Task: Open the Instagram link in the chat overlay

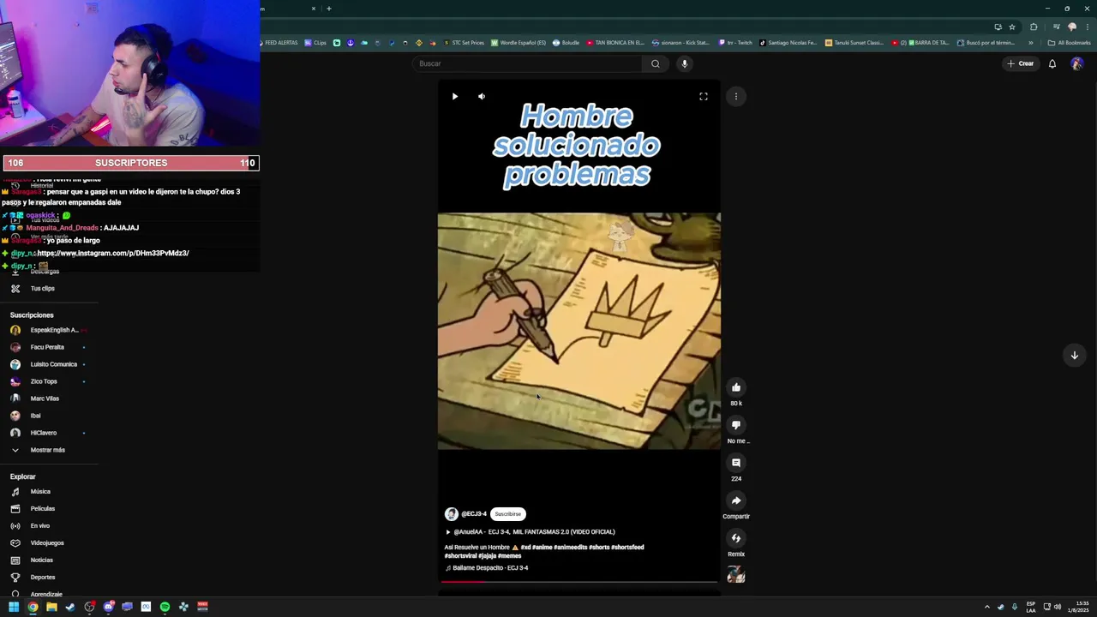Action: tap(113, 254)
